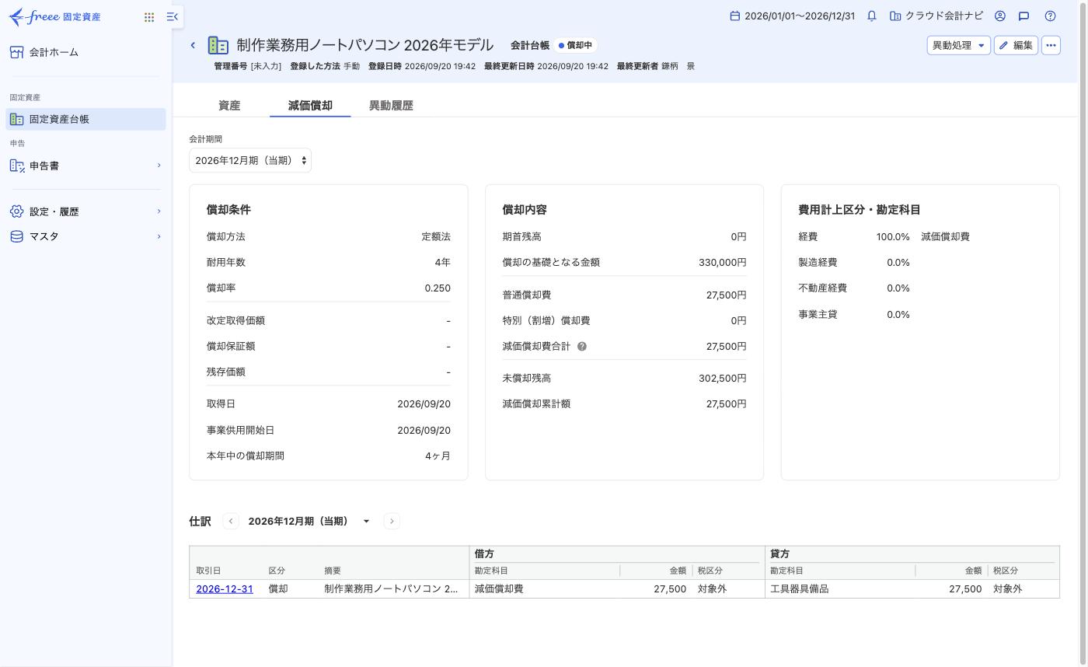The height and width of the screenshot is (667, 1088).
Task: Open クラウド会計ナビ link
Action: point(936,16)
